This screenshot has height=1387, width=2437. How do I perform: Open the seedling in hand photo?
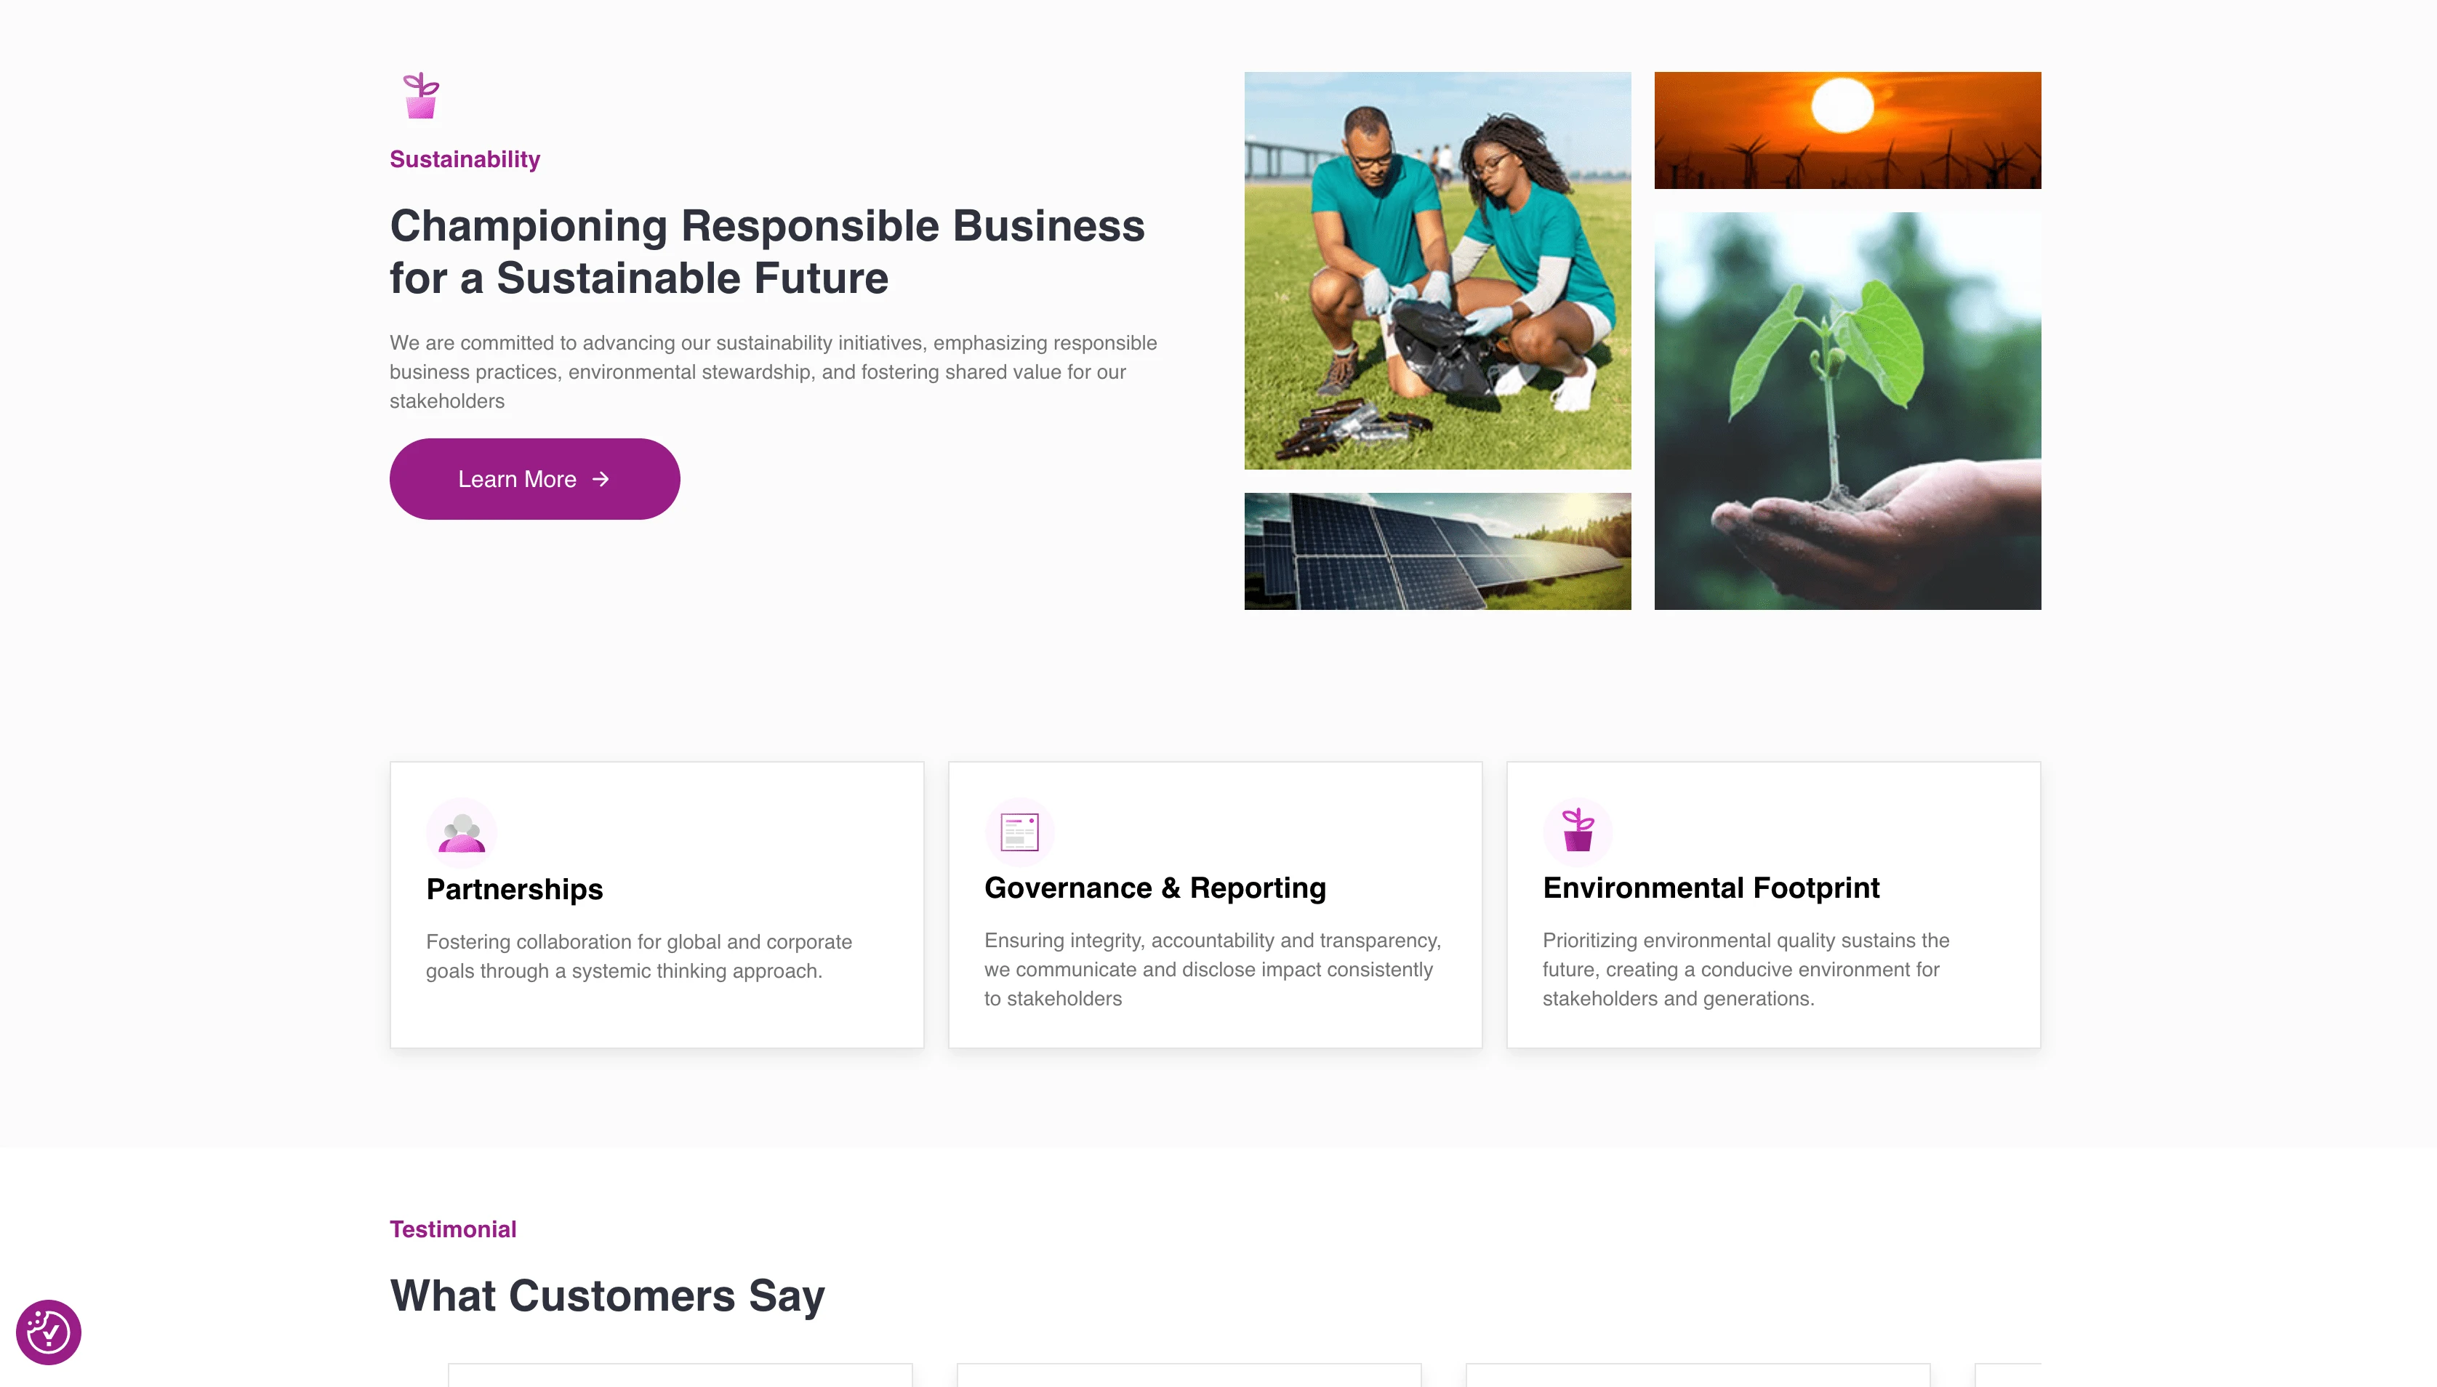tap(1847, 411)
